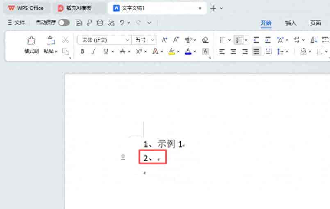The height and width of the screenshot is (209, 330).
Task: Open bullet style dropdown arrow
Action: 230,40
